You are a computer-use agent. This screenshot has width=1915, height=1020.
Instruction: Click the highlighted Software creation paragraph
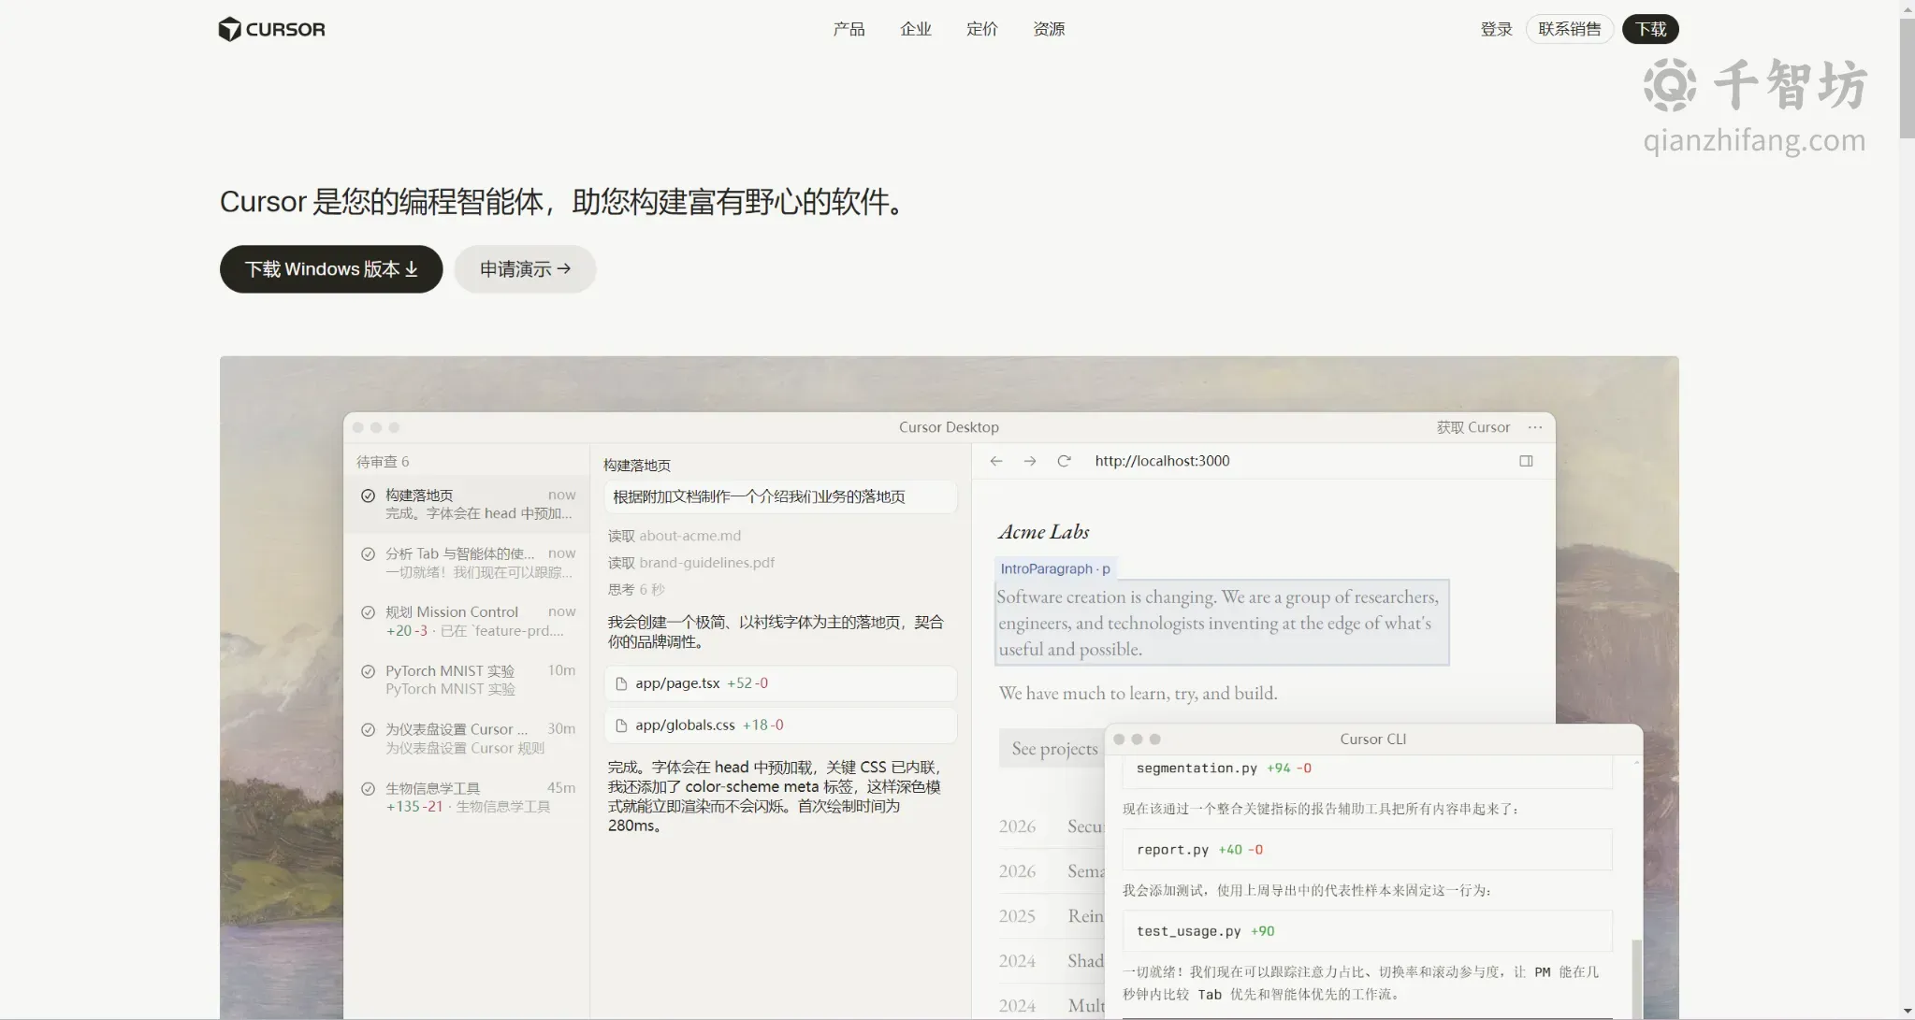click(1221, 623)
